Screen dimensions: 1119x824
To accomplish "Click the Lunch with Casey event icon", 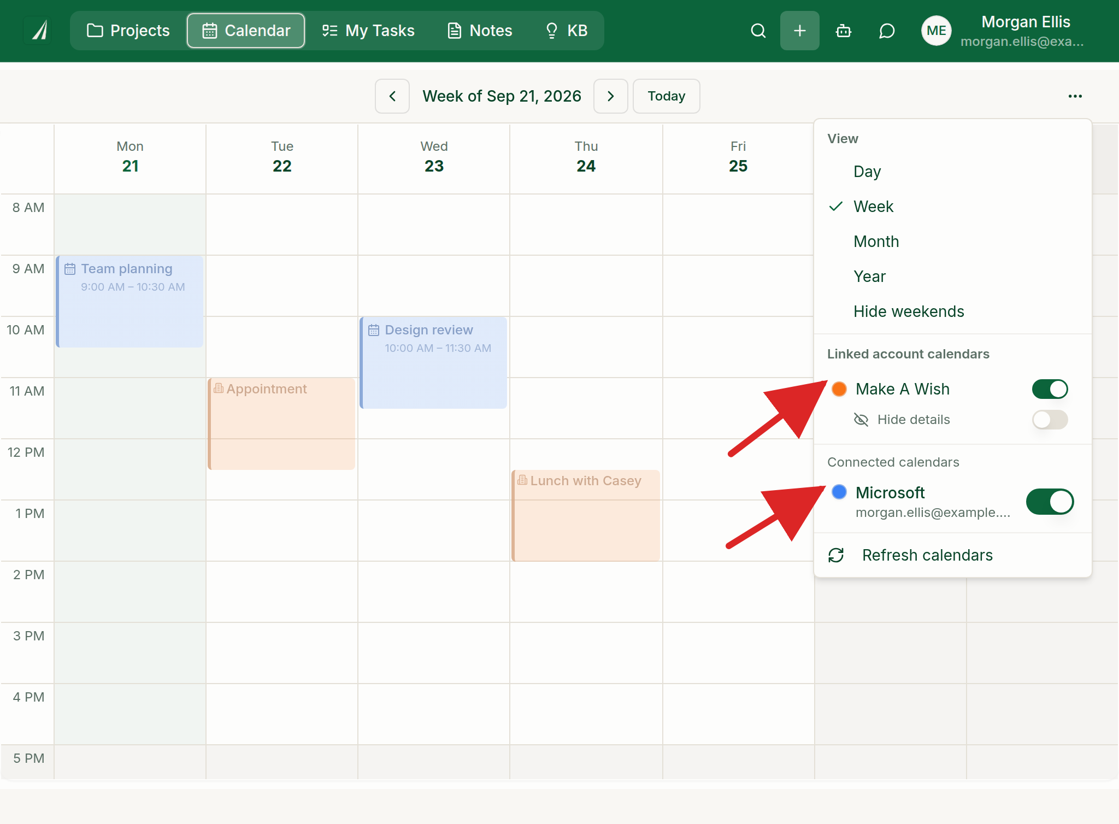I will pos(522,480).
